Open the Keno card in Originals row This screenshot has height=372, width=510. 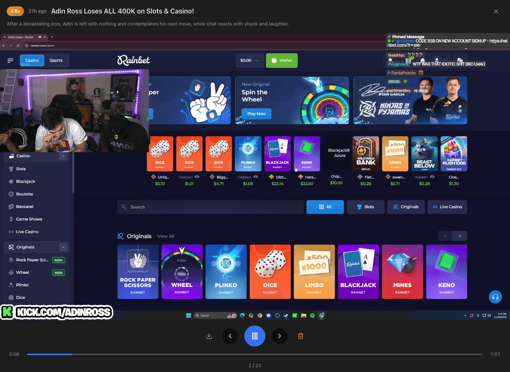coord(447,272)
